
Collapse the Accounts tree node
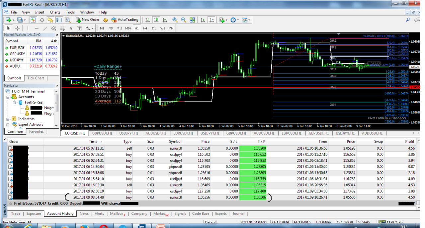click(x=8, y=97)
